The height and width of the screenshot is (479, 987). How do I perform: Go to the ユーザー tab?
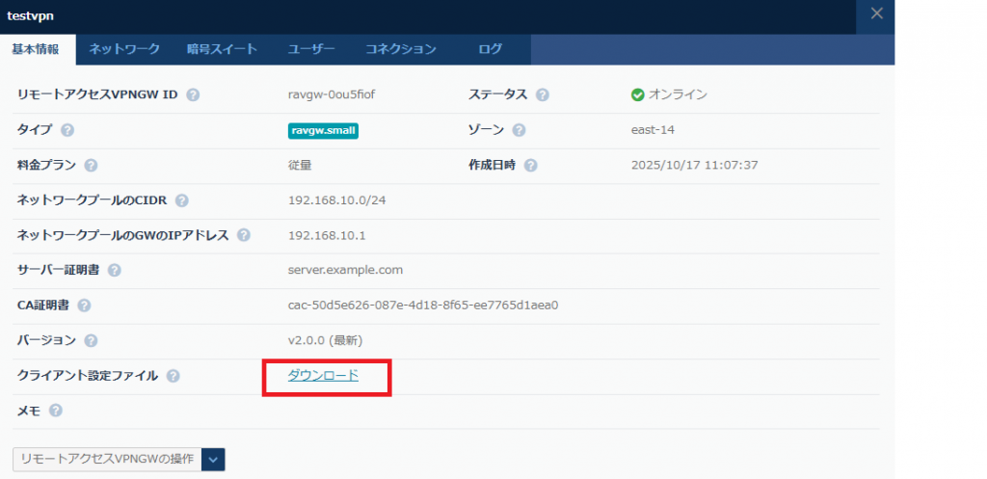(x=310, y=49)
